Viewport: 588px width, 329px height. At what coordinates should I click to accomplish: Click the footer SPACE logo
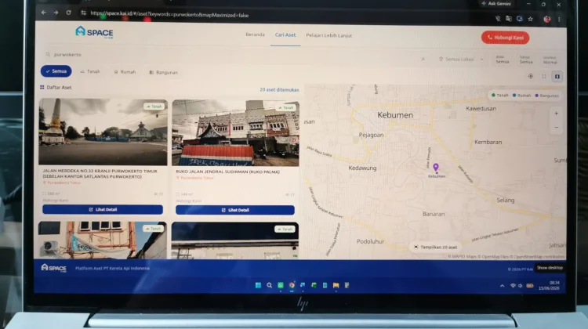pos(53,268)
